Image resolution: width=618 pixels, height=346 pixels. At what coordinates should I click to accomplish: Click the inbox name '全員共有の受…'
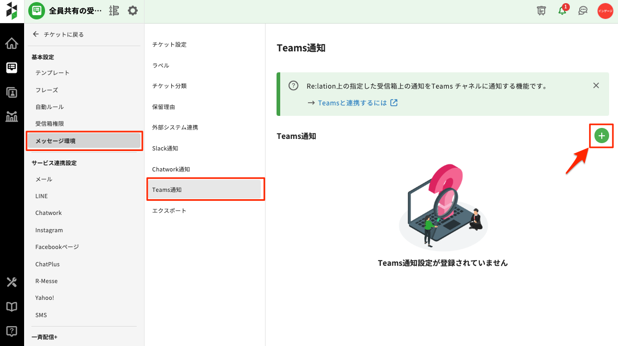point(75,10)
